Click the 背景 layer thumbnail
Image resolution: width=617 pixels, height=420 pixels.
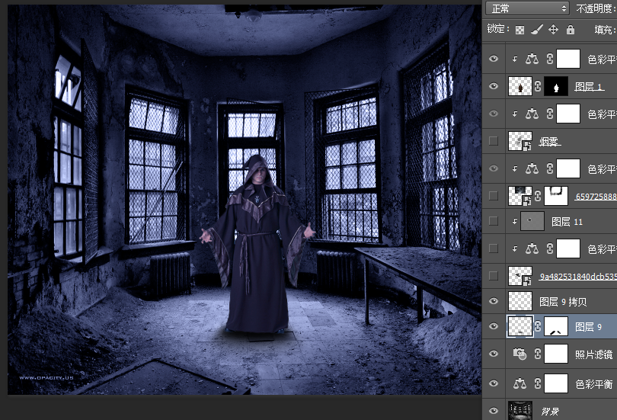520,411
